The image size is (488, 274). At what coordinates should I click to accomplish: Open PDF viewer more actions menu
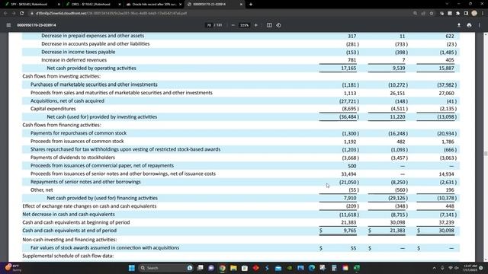pos(480,25)
